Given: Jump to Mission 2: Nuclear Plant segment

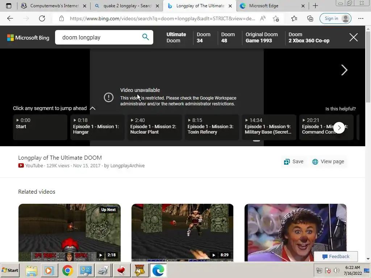Looking at the screenshot, I should tap(155, 127).
